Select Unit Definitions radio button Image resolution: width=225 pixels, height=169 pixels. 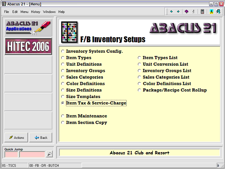coord(62,64)
